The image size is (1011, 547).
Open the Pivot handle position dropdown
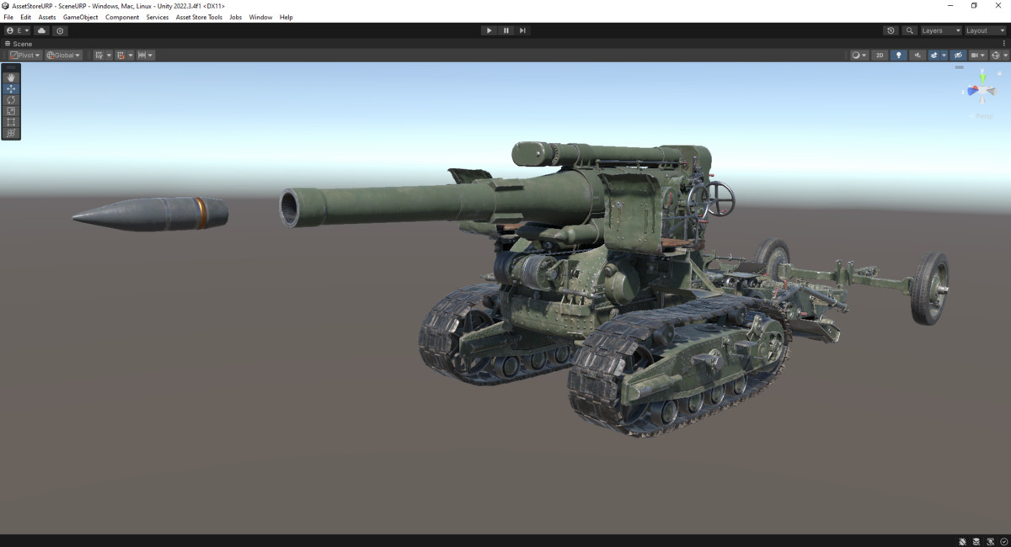(24, 55)
